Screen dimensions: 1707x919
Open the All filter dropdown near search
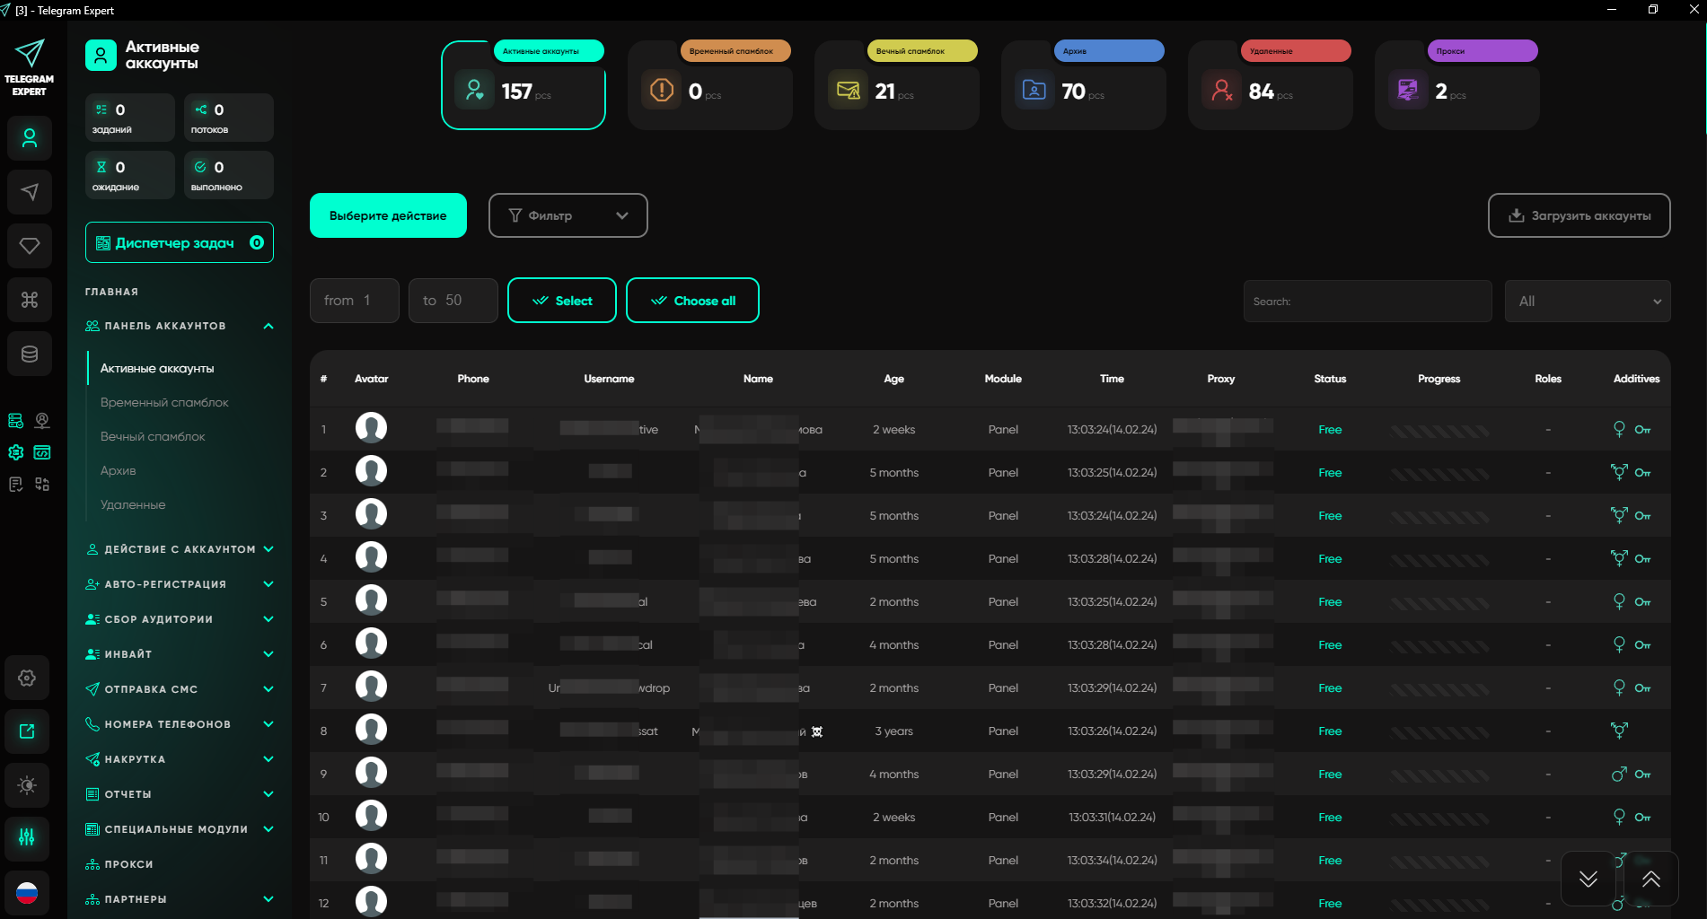click(x=1588, y=302)
